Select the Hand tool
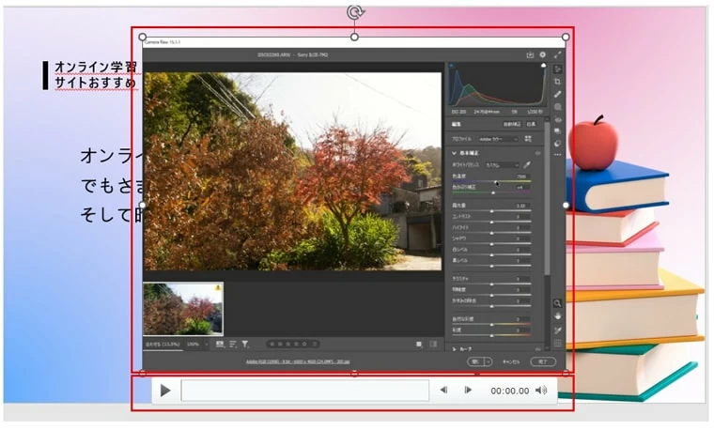Screen dimensions: 714x430 pos(558,316)
